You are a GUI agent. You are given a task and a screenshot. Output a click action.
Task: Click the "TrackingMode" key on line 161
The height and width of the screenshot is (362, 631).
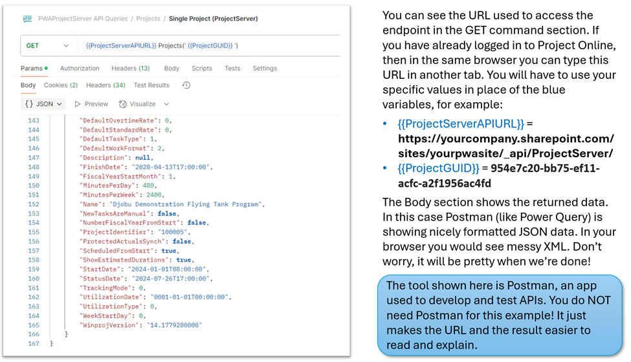(x=106, y=288)
